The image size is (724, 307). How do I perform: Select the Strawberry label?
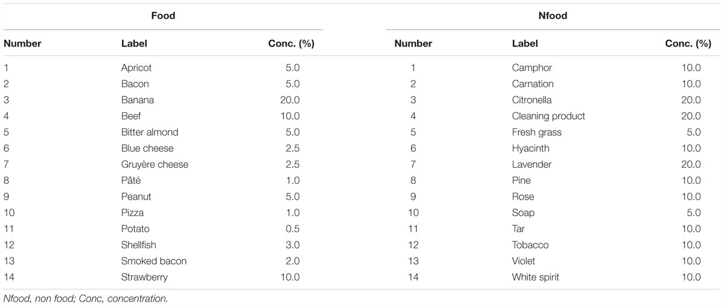(x=144, y=277)
